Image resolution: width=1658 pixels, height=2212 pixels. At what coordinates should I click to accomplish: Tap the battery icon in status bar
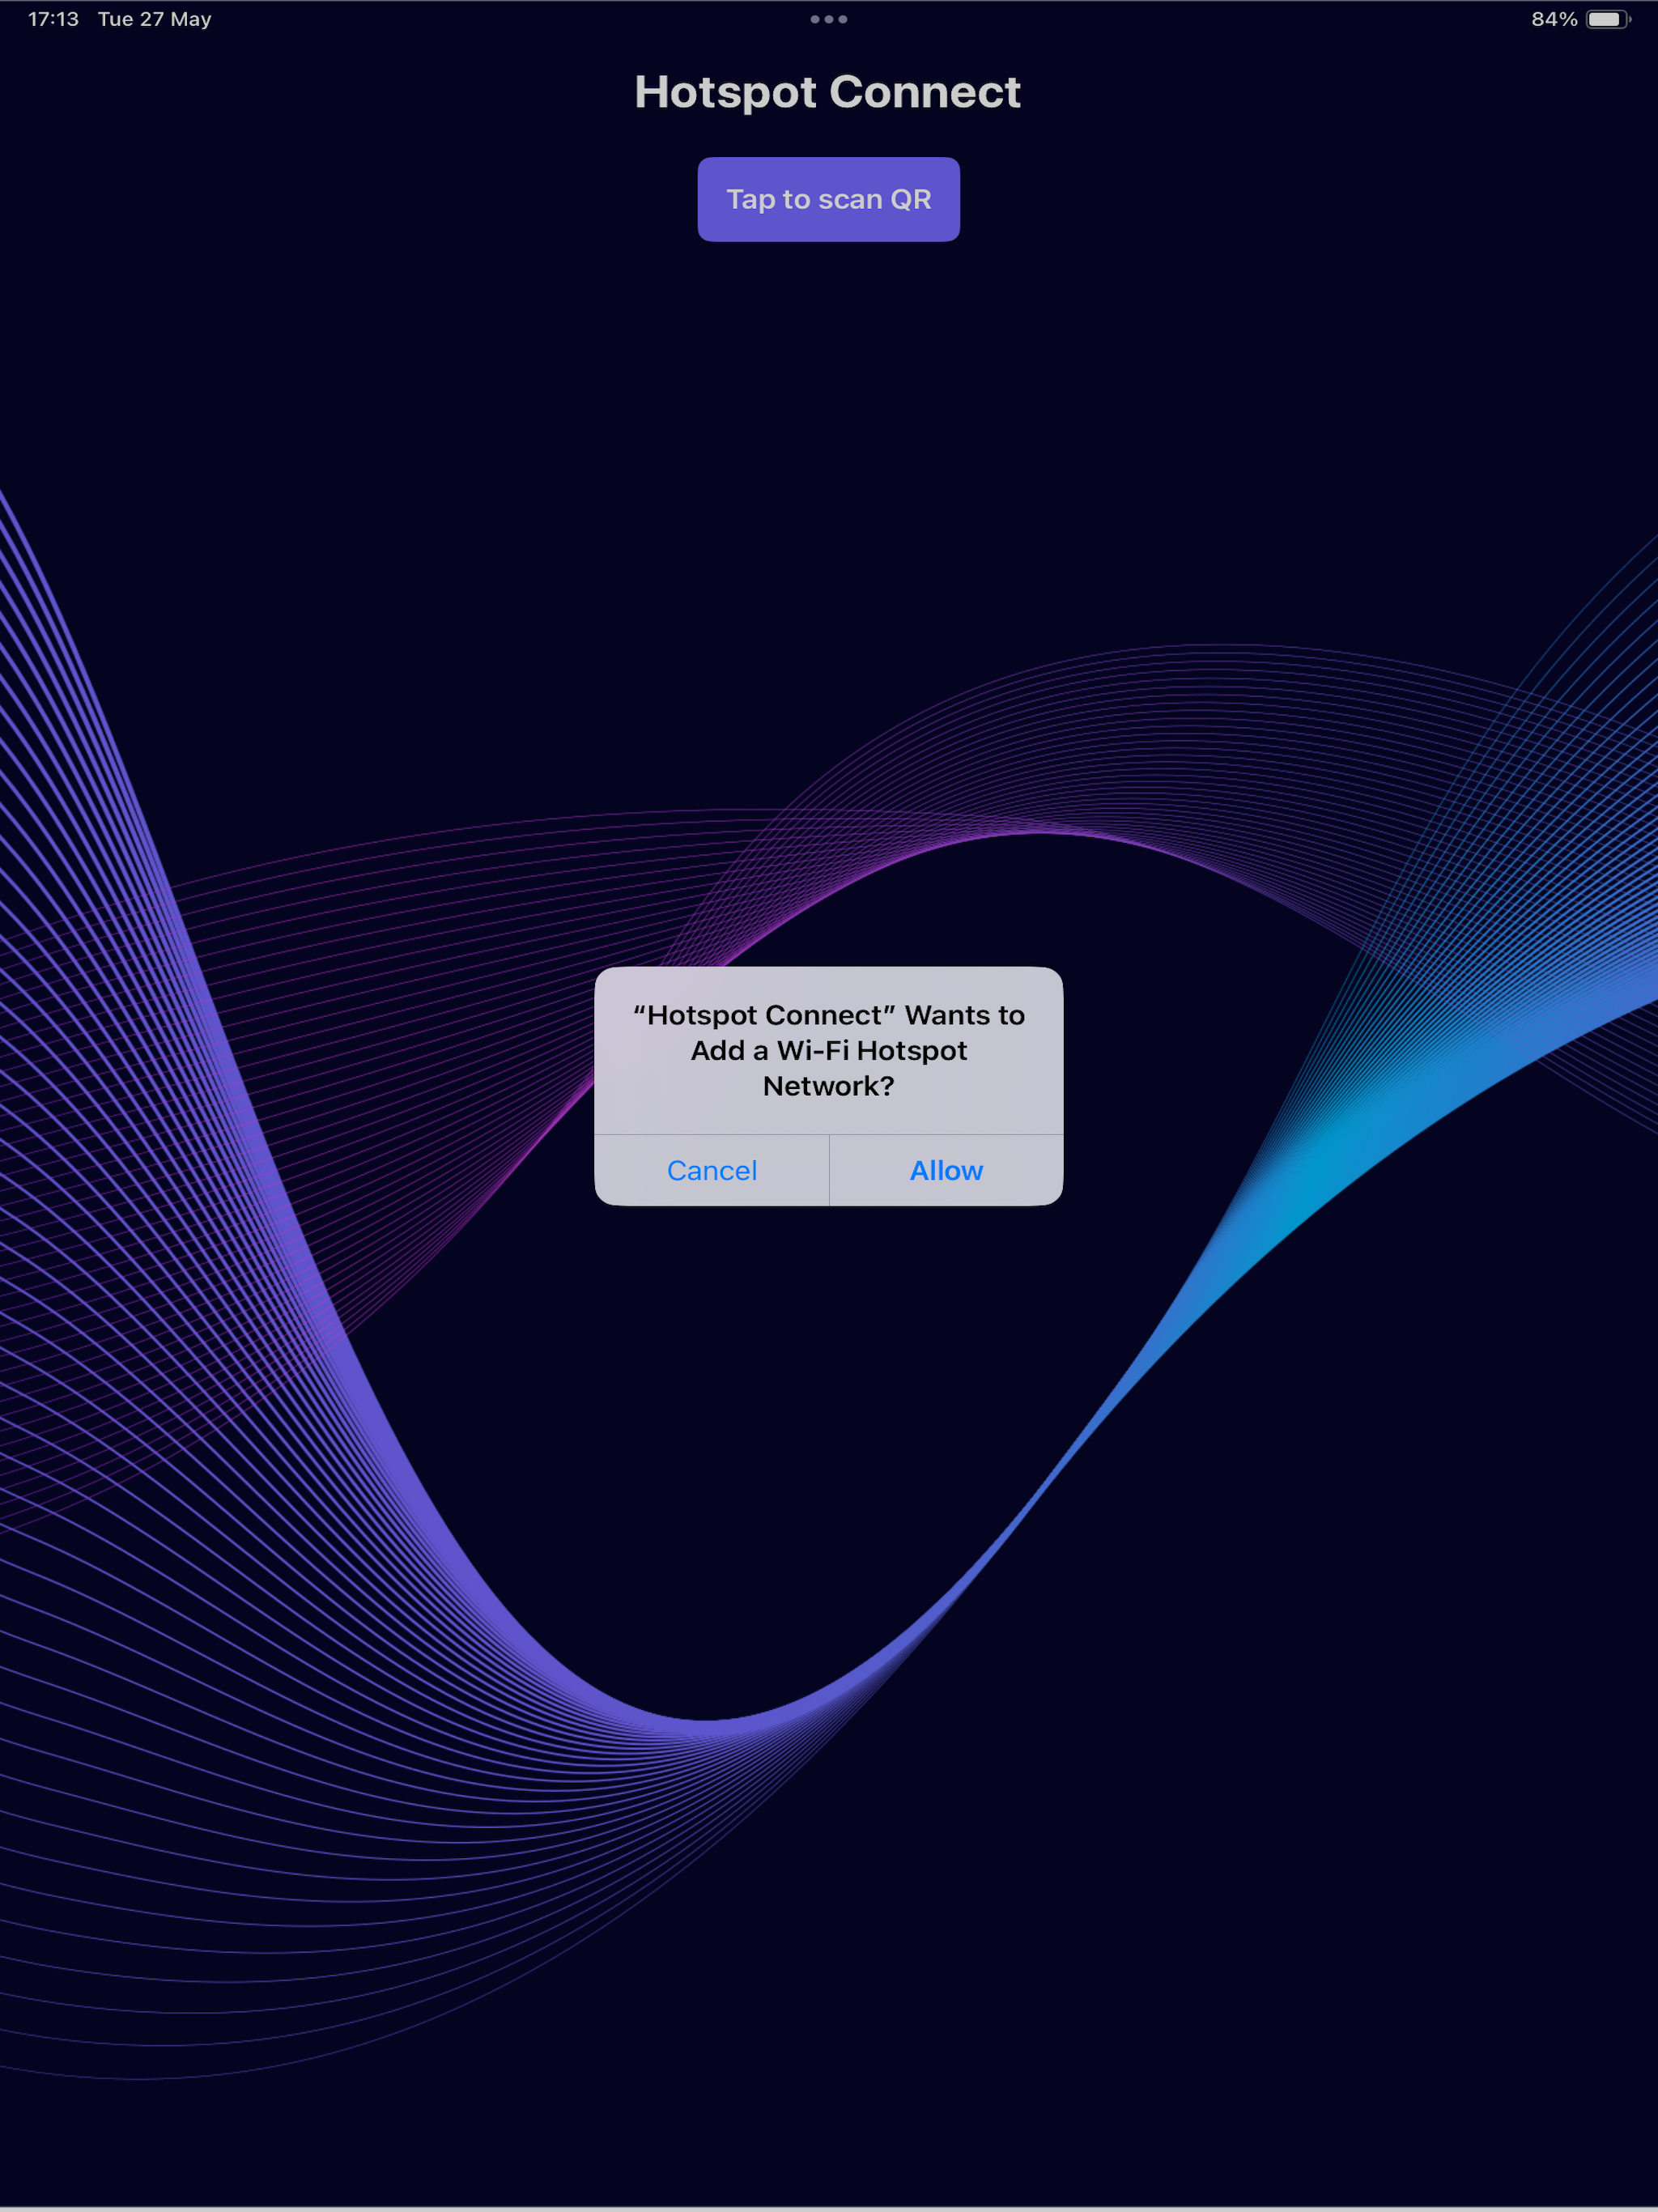pyautogui.click(x=1607, y=19)
